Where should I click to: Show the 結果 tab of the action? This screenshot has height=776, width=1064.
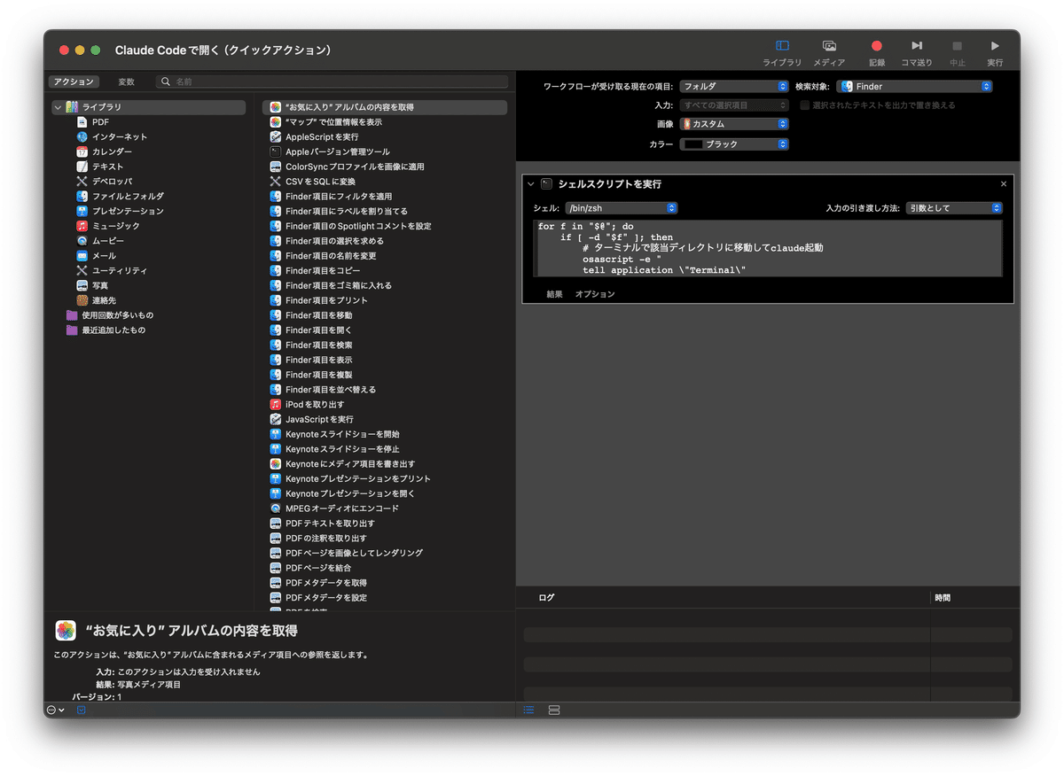tap(555, 294)
